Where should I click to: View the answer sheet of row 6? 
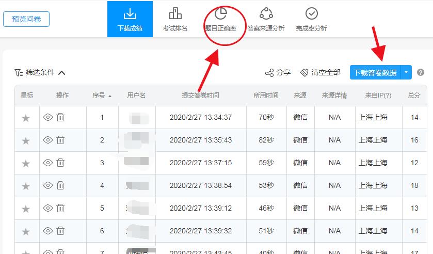[x=48, y=230]
